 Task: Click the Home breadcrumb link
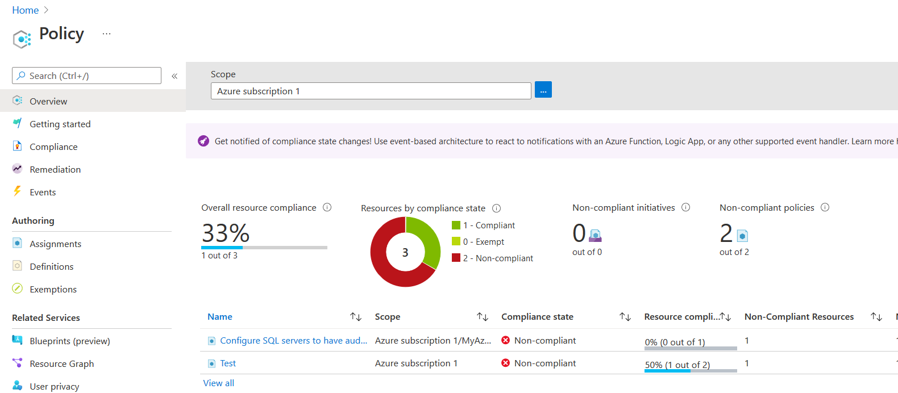coord(26,10)
